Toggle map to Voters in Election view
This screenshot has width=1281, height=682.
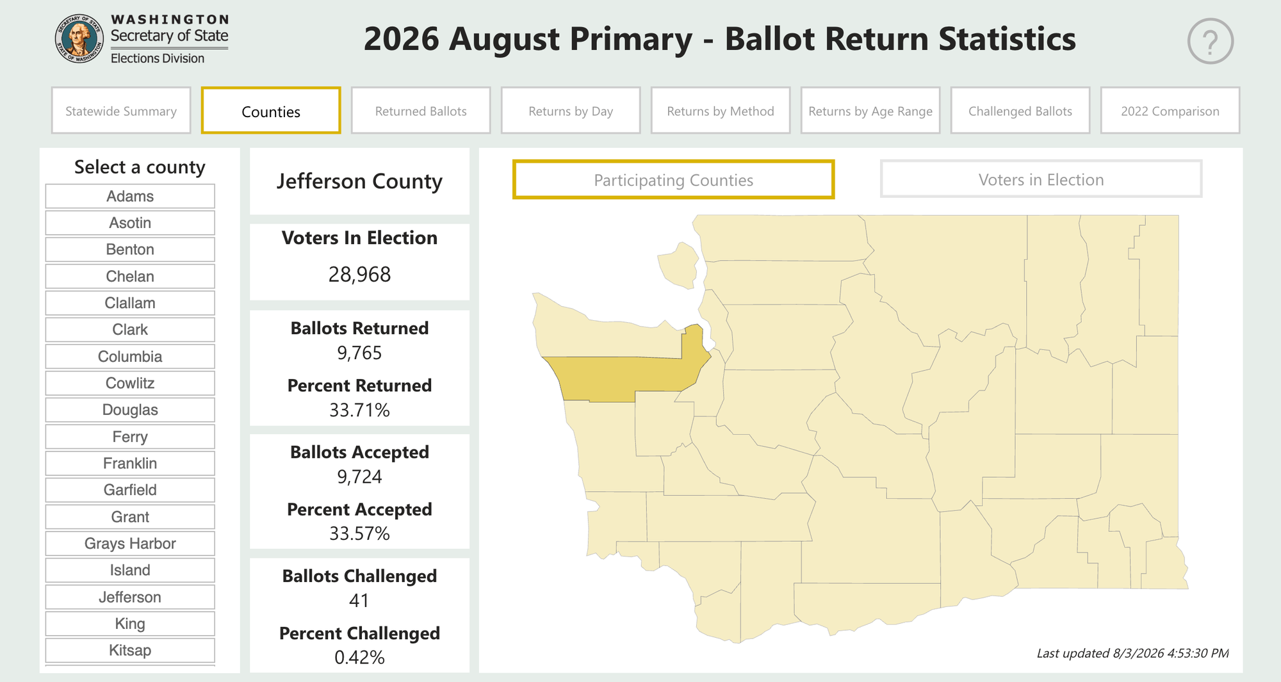pos(1041,179)
